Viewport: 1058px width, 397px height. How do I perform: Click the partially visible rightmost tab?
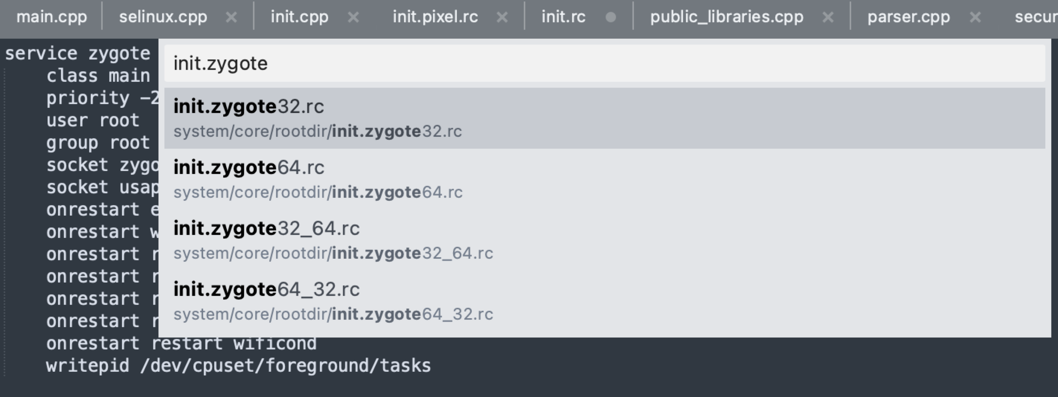[x=1036, y=17]
